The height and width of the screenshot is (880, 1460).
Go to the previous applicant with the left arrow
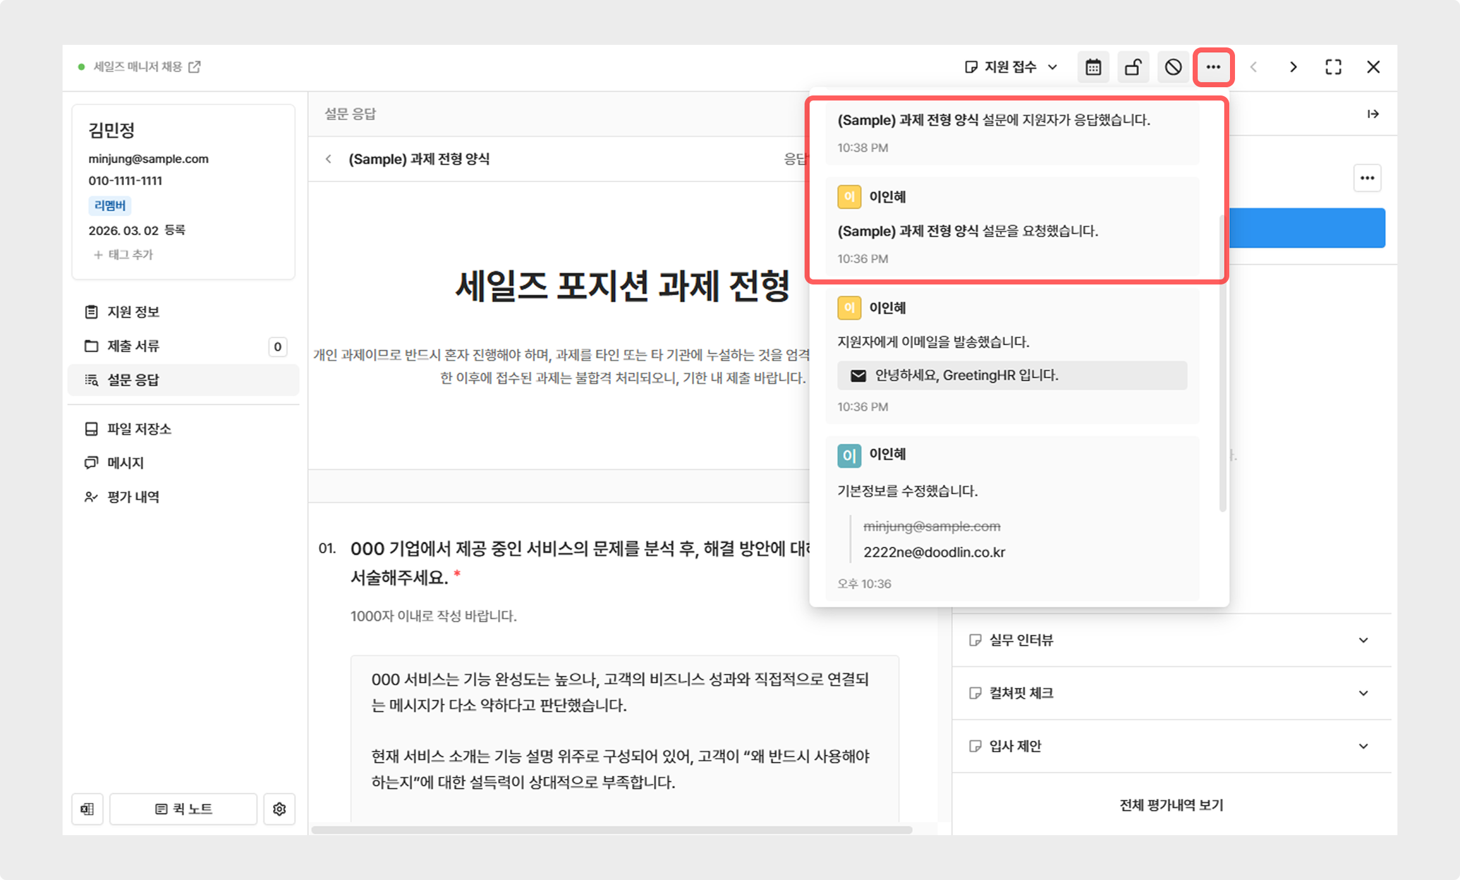1253,67
